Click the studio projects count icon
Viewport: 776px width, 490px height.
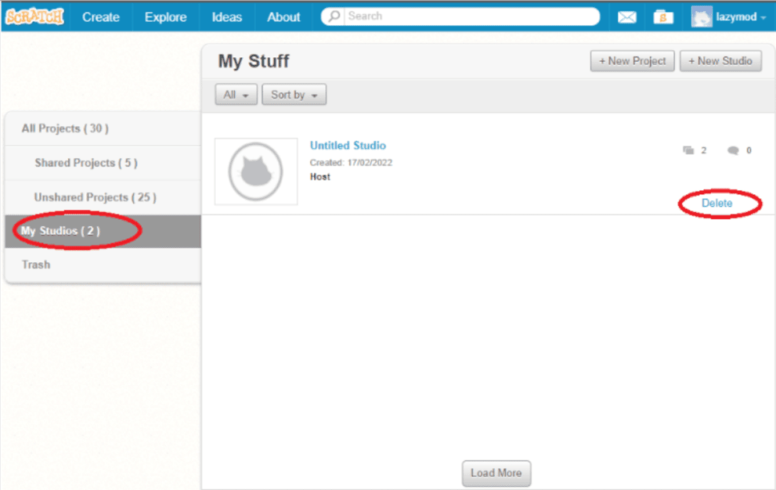tap(690, 150)
